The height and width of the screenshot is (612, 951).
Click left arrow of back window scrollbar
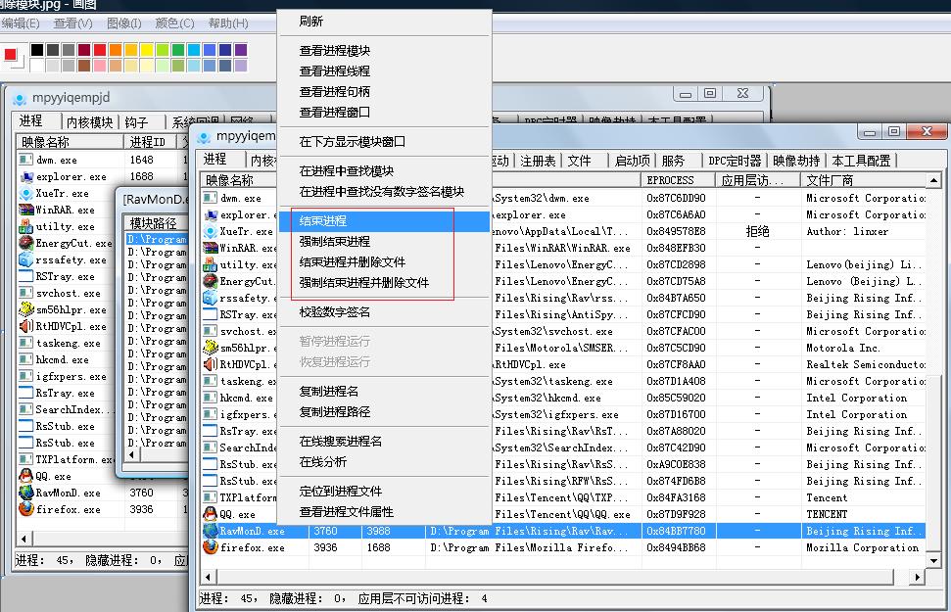(x=24, y=539)
